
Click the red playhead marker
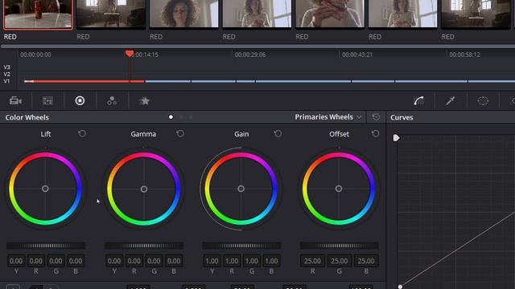(x=130, y=54)
